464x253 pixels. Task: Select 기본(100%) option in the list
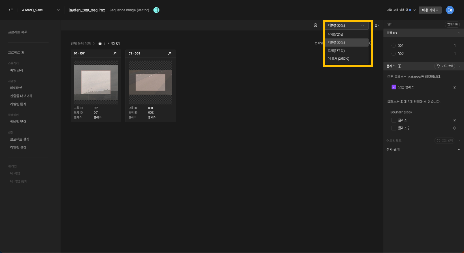tap(347, 42)
